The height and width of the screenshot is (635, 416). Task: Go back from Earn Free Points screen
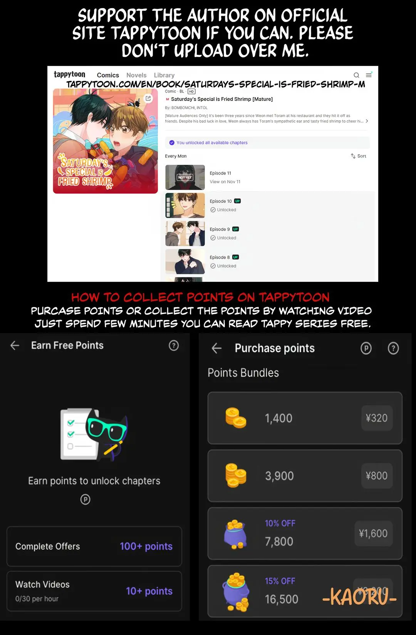(15, 345)
